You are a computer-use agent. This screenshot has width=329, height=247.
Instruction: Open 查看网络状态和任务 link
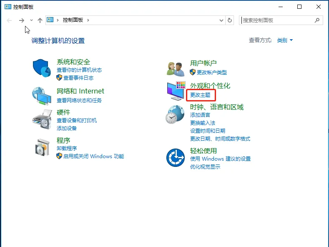click(79, 101)
